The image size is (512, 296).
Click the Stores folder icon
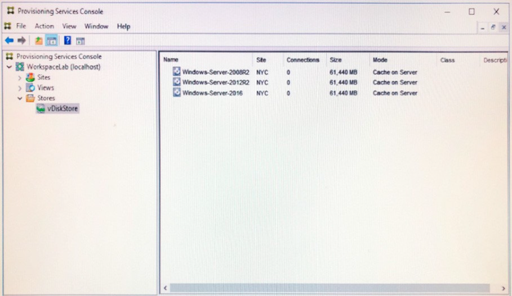[30, 98]
